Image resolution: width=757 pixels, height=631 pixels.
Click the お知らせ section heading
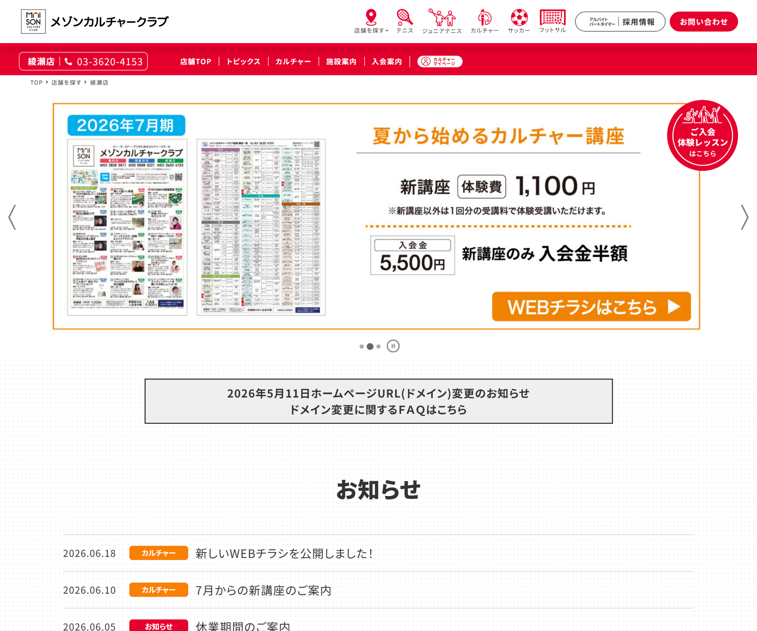coord(378,490)
